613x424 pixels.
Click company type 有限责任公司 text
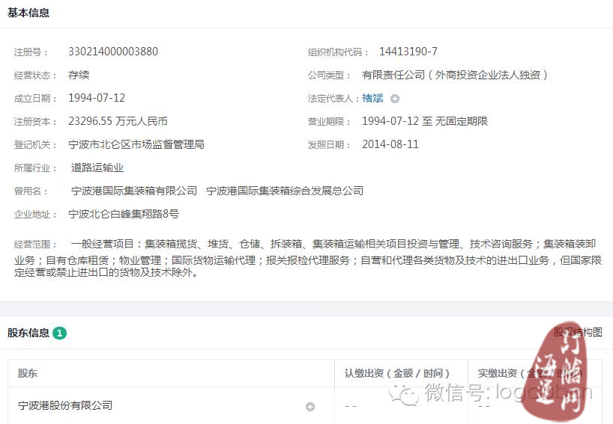[x=455, y=75]
